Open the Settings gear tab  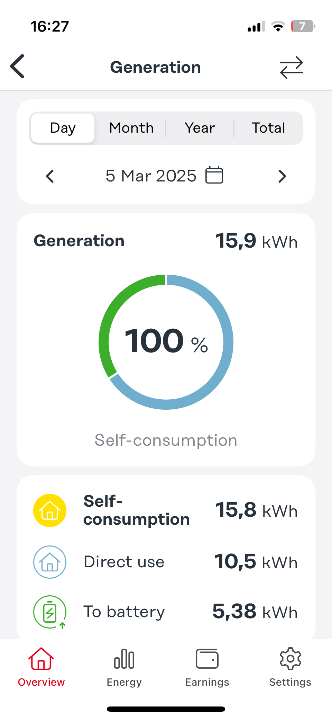coord(290,667)
